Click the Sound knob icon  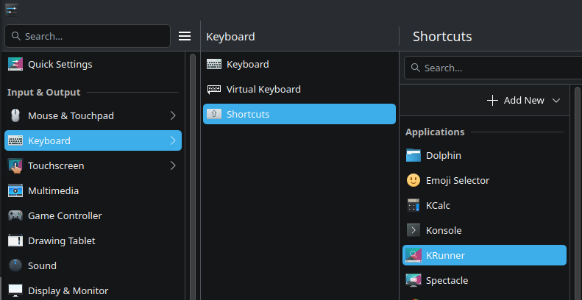(15, 265)
